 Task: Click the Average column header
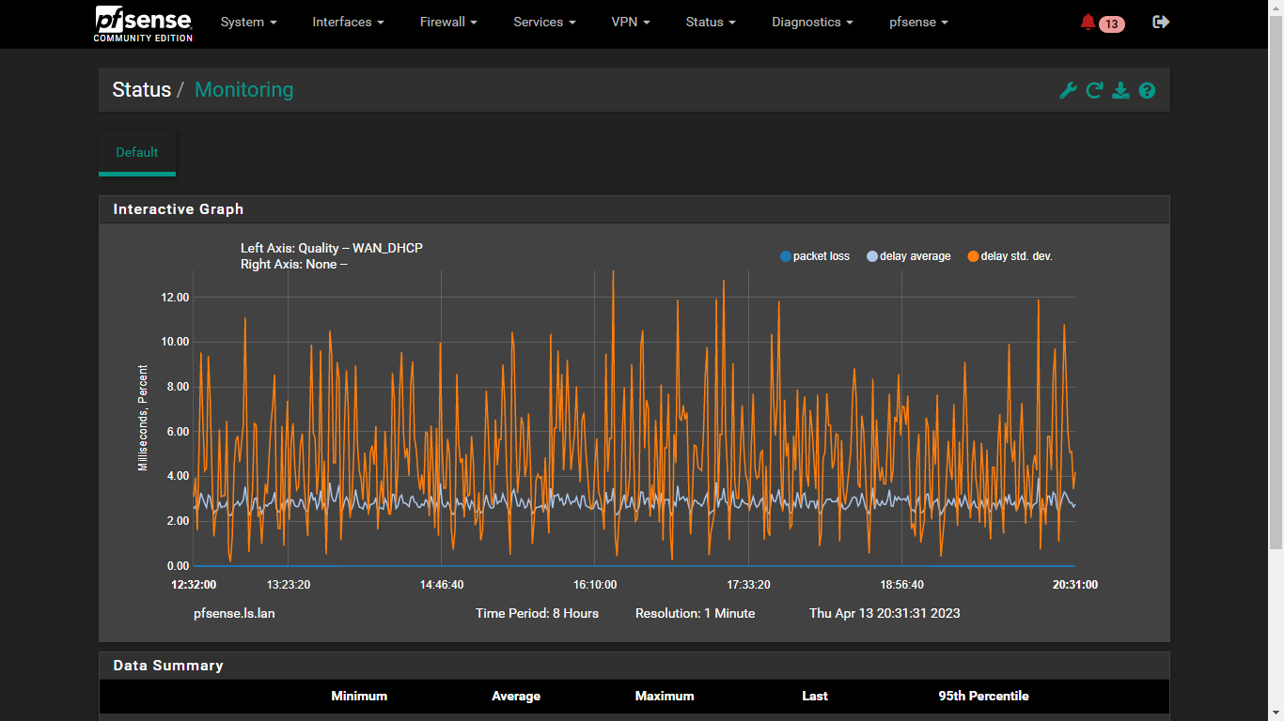point(516,696)
